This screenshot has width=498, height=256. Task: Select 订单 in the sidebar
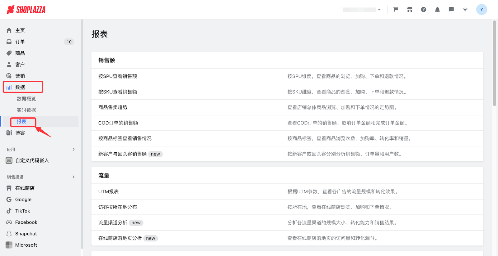click(x=20, y=42)
